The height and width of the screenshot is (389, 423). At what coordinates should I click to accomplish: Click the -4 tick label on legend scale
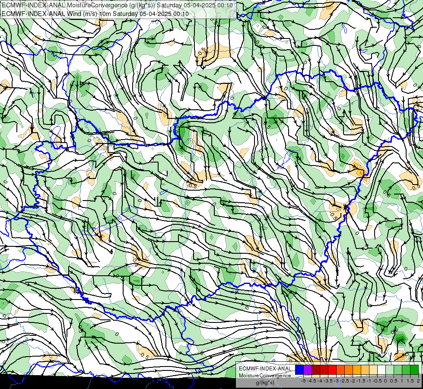[320, 381]
